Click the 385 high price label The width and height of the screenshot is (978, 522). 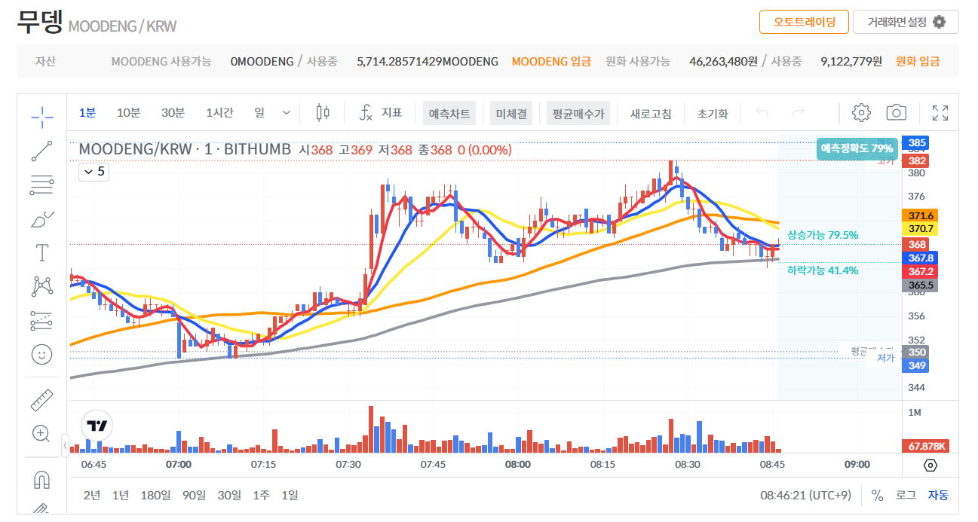[x=917, y=142]
